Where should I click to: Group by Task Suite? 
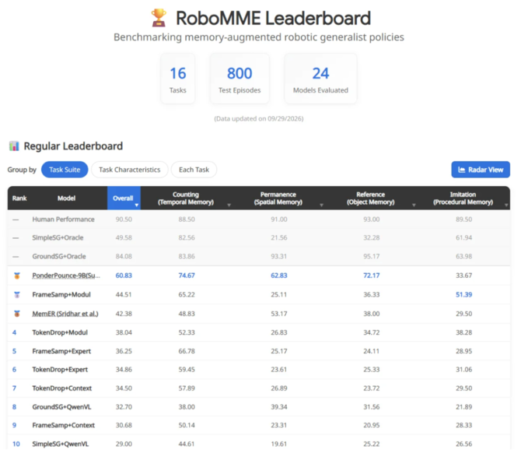click(x=65, y=170)
